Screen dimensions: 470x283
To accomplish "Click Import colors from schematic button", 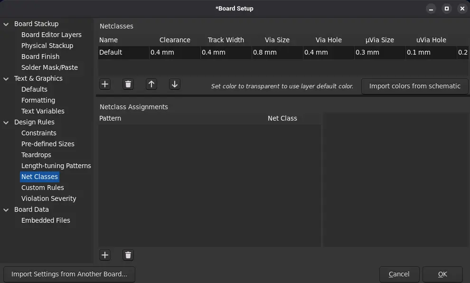I will point(414,86).
